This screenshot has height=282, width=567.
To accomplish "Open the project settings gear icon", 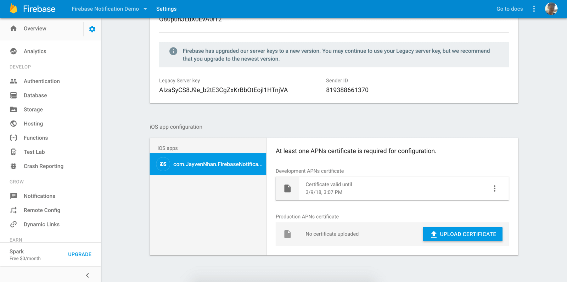I will 92,29.
